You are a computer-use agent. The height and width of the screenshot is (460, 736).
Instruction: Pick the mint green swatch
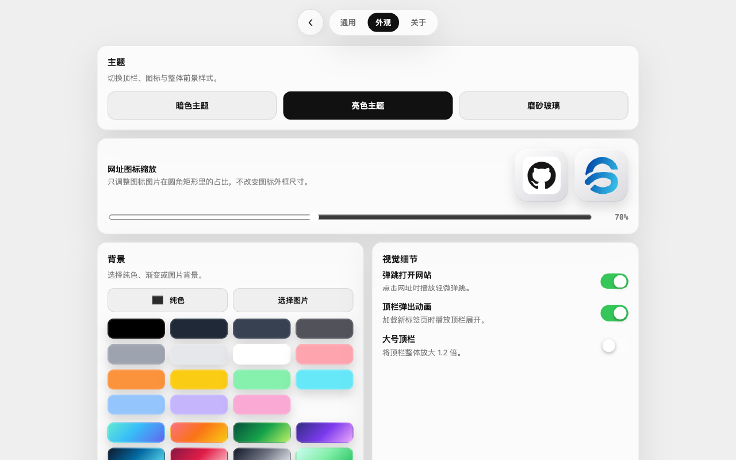pyautogui.click(x=262, y=379)
